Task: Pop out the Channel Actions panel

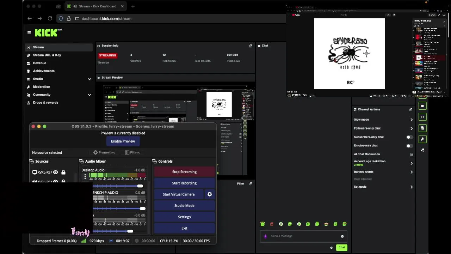Action: click(x=410, y=109)
